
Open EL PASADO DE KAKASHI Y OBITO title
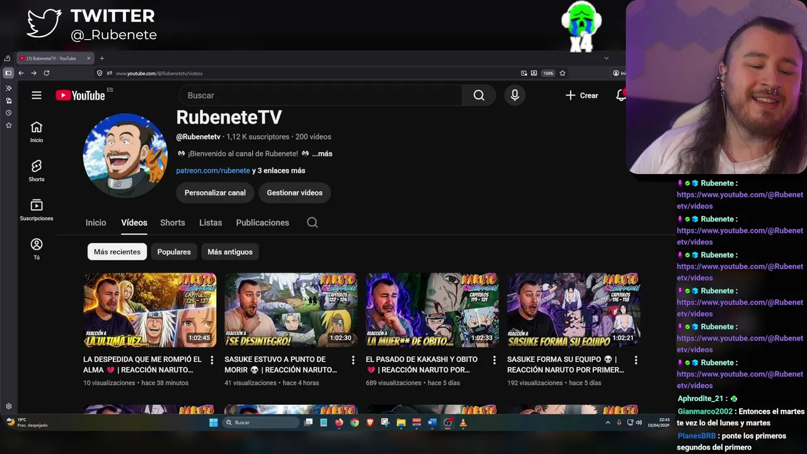422,364
